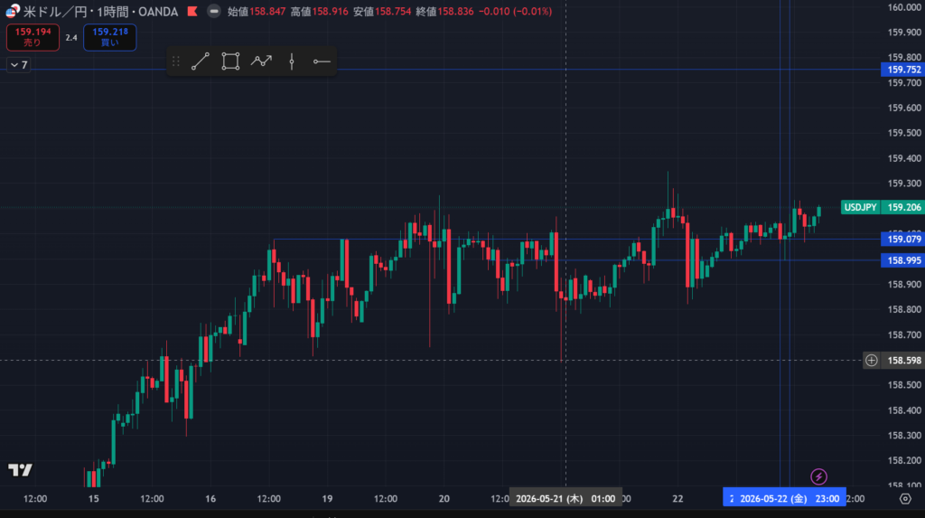
Task: Open the 米ドル/円 symbol title
Action: [x=101, y=12]
